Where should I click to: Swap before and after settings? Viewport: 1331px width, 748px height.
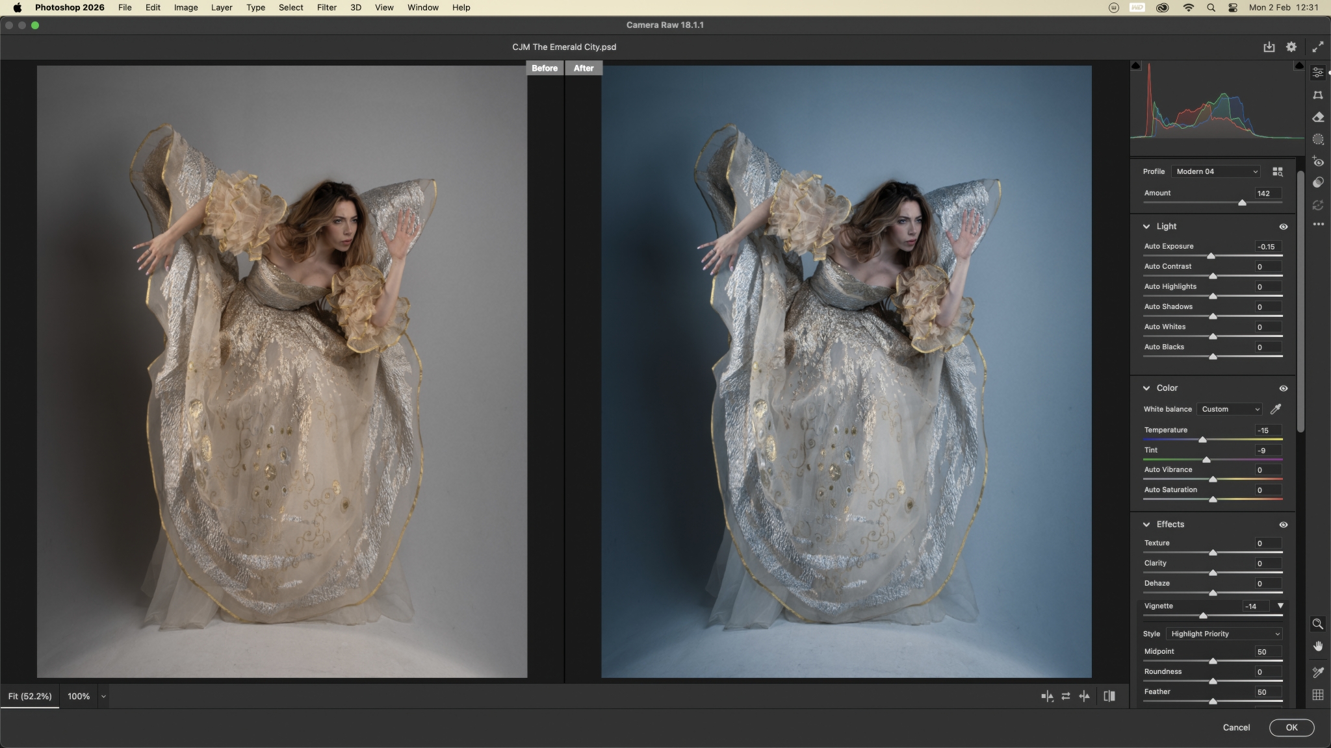pos(1066,696)
